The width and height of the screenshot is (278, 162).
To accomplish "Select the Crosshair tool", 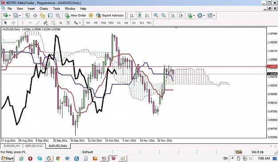I will 13,23.
